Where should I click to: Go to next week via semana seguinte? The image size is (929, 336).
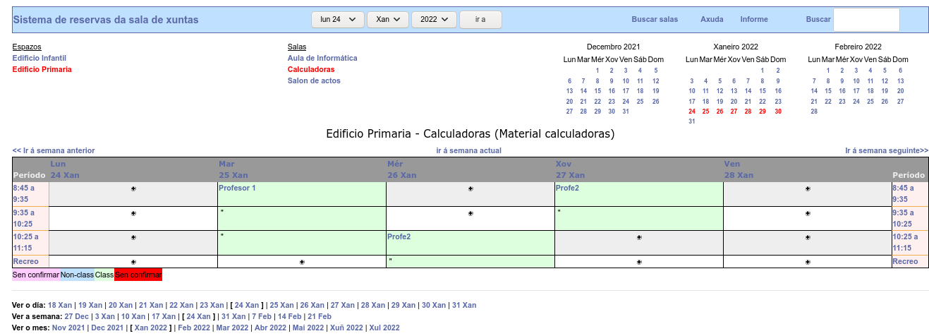tap(887, 150)
